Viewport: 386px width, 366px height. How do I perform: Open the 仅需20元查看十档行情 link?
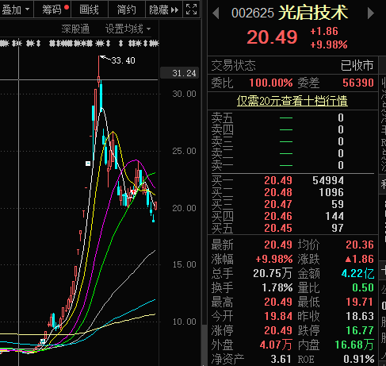click(x=292, y=101)
